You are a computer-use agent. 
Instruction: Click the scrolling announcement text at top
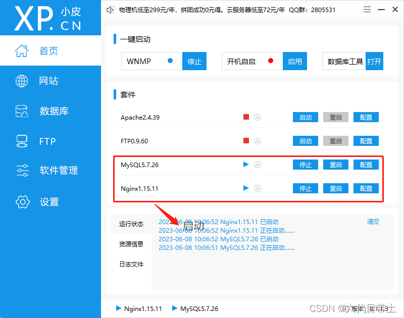click(227, 10)
